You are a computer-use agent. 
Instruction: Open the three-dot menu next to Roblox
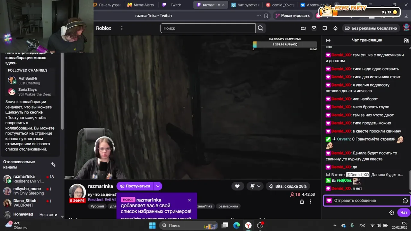click(122, 28)
